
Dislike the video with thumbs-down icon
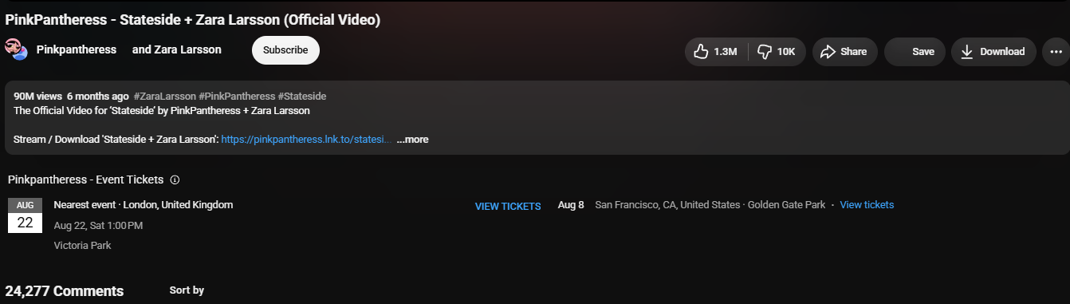click(x=777, y=52)
